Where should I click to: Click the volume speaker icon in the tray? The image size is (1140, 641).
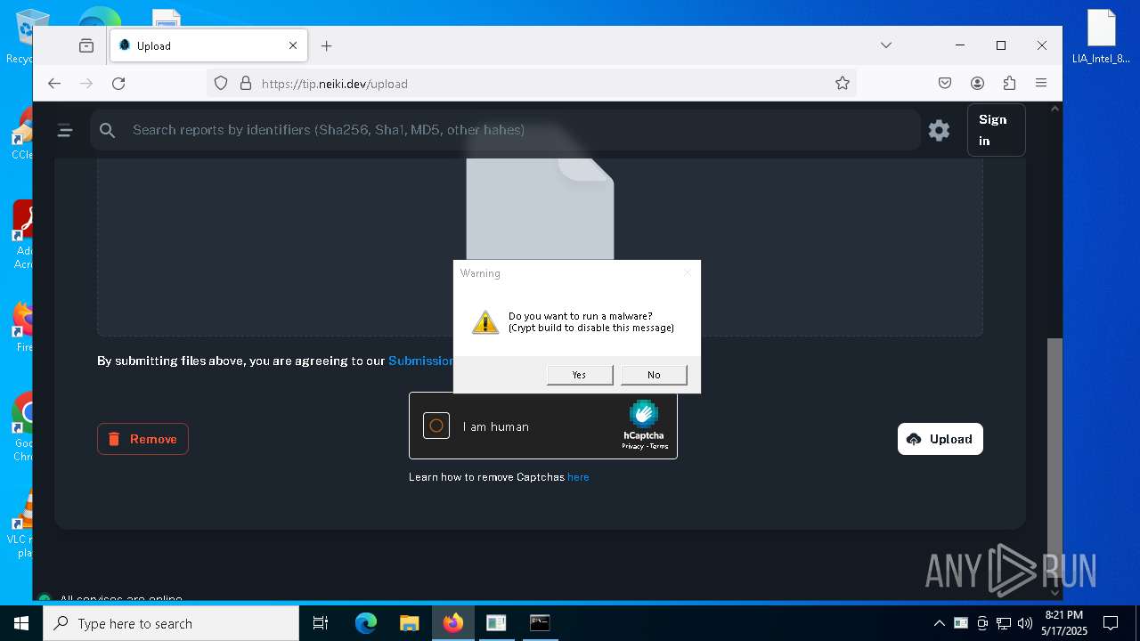pyautogui.click(x=1025, y=623)
